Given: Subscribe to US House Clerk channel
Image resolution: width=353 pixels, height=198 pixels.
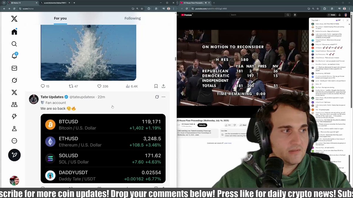Looking at the screenshot, I should pos(202,125).
